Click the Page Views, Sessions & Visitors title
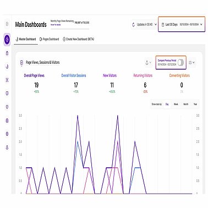Viewport: 208px width, 208px height. click(42, 62)
